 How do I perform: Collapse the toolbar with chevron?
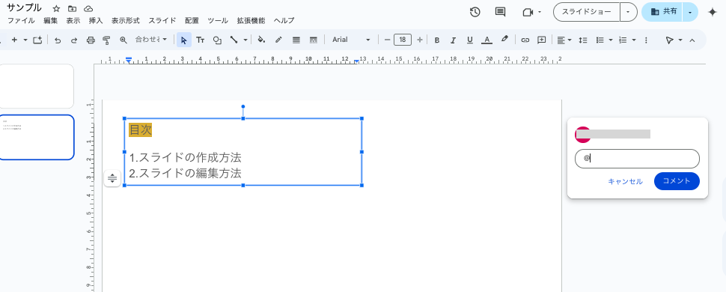point(692,40)
